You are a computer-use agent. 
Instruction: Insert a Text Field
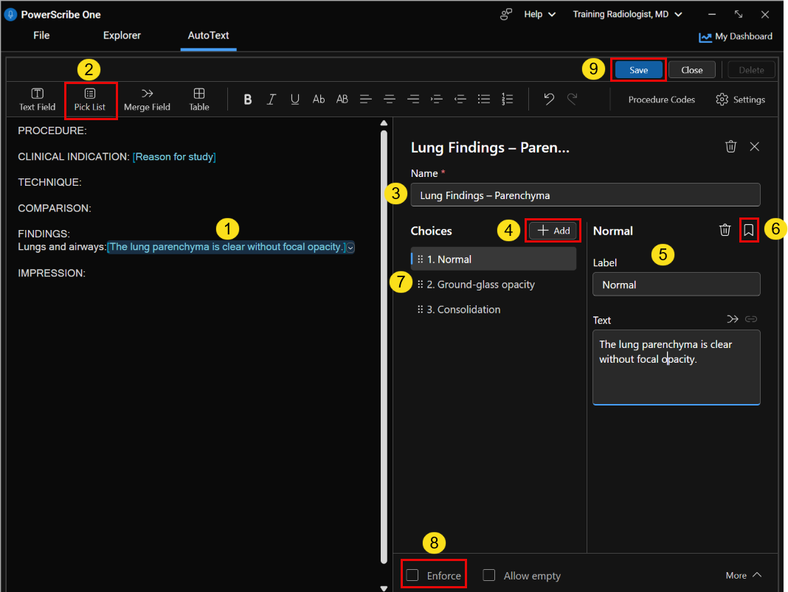pyautogui.click(x=37, y=100)
